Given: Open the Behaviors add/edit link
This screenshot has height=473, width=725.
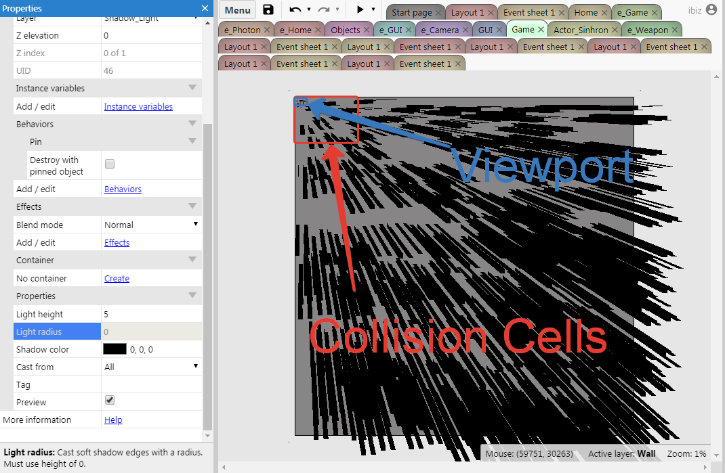Looking at the screenshot, I should 123,189.
